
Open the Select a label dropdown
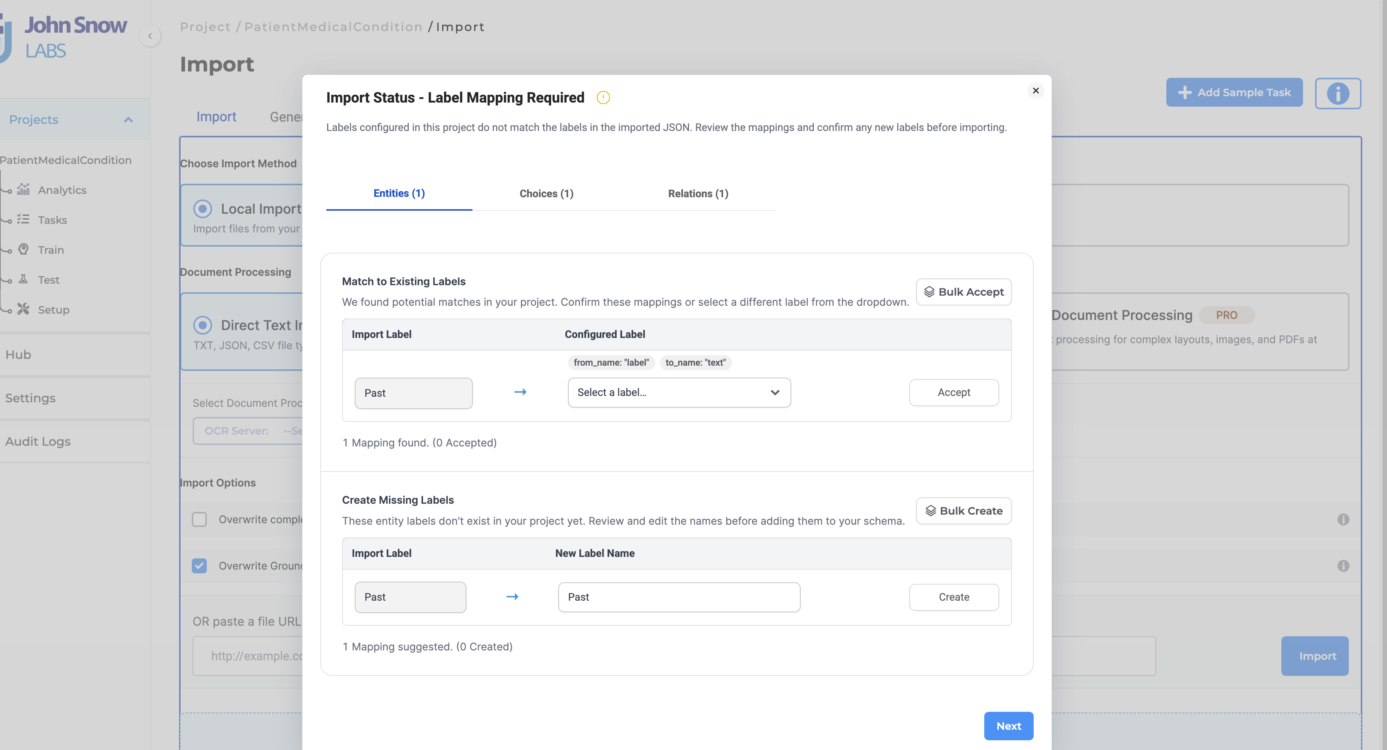[x=679, y=392]
